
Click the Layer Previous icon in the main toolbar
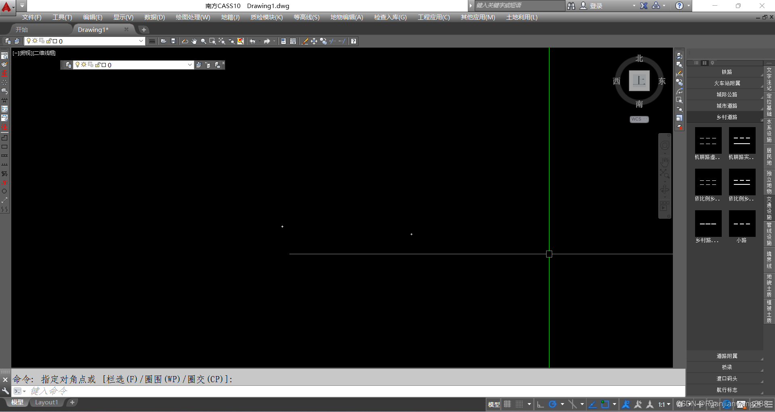[17, 41]
